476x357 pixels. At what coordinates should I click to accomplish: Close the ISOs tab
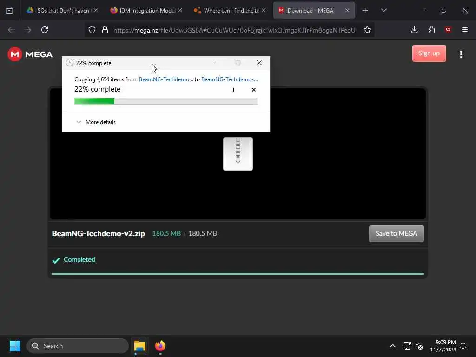click(96, 10)
